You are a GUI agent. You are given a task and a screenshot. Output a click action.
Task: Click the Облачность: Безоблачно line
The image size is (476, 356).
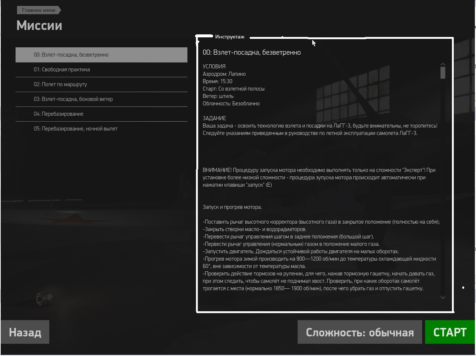[x=231, y=104]
